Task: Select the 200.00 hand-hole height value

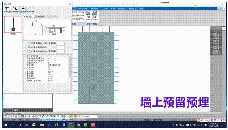Action: [x=51, y=72]
